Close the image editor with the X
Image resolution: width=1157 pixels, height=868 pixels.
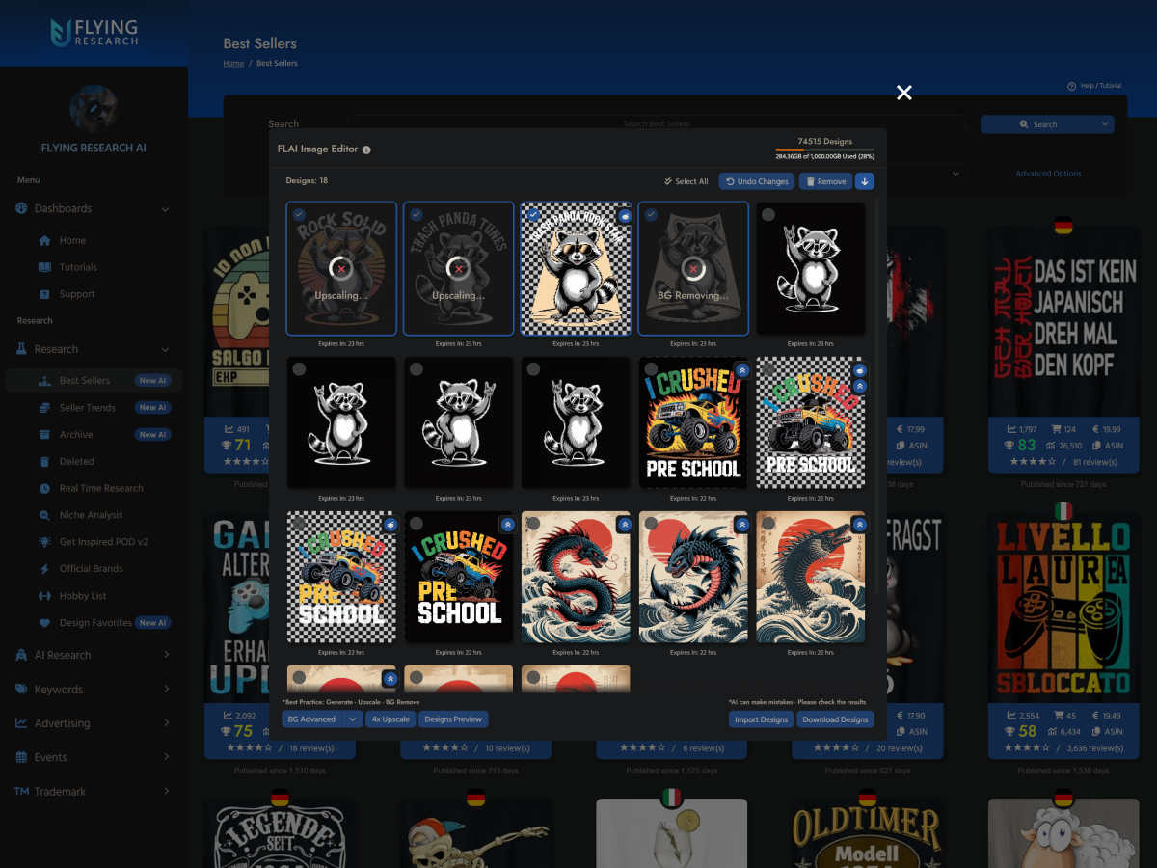pyautogui.click(x=903, y=93)
